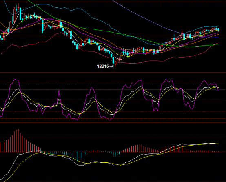Select the tallest red bar in the MACD histogram
Image resolution: width=226 pixels, height=182 pixels.
[x=18, y=140]
